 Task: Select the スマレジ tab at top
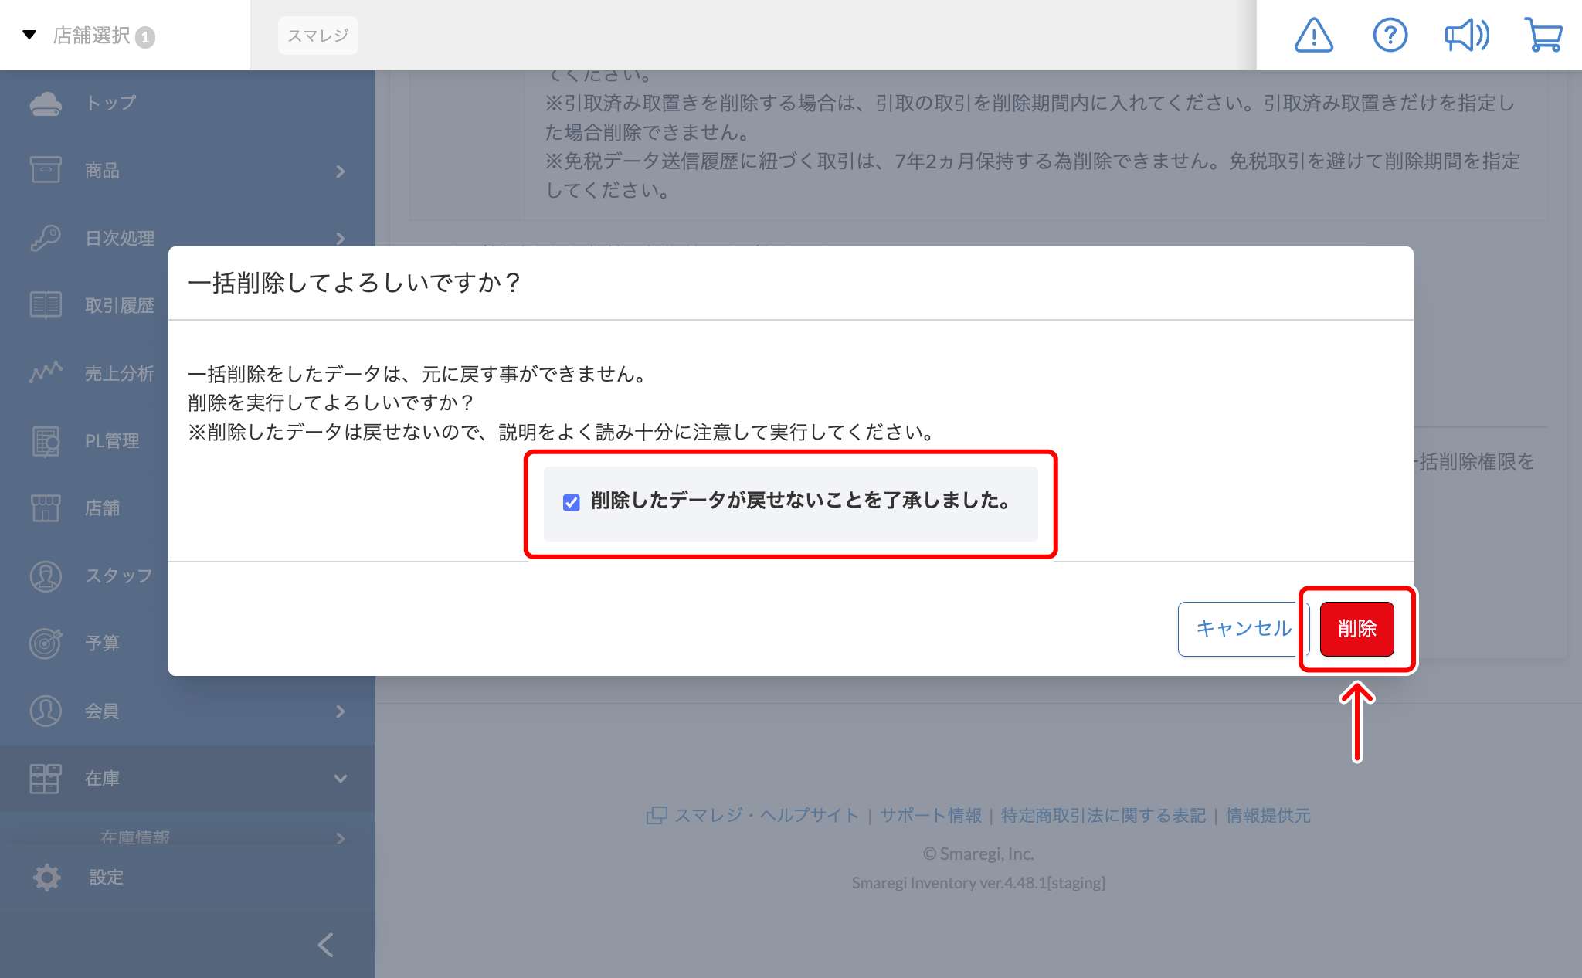tap(317, 36)
